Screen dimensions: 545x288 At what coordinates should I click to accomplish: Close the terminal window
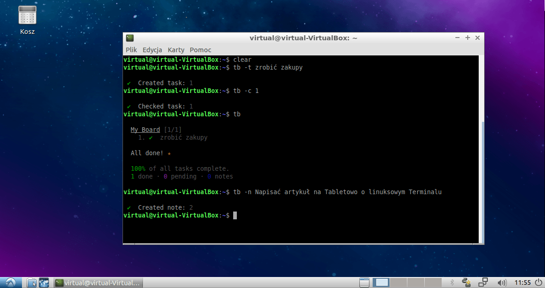[478, 38]
